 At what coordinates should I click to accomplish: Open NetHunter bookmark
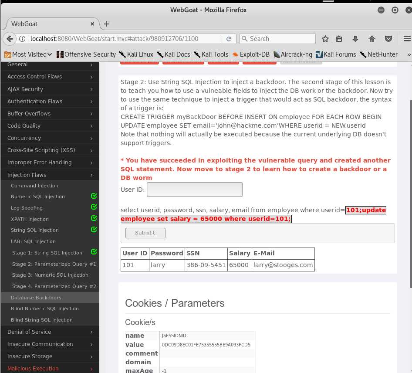coord(378,54)
